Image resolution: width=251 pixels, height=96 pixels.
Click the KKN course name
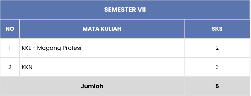tap(27, 67)
